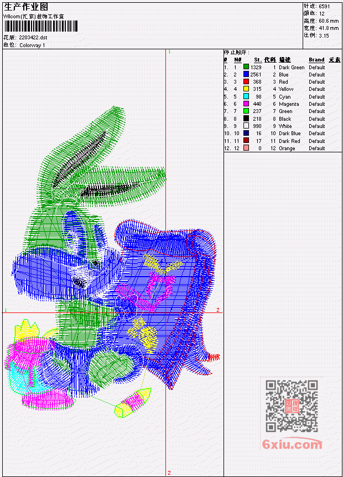
Task: Click the Blue description in row 2
Action: pyautogui.click(x=284, y=75)
